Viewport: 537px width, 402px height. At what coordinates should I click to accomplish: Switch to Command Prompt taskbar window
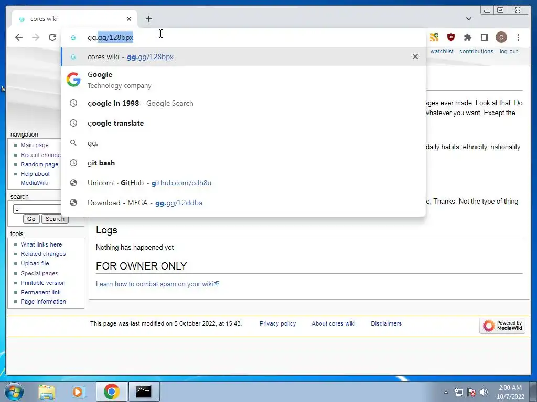(144, 392)
